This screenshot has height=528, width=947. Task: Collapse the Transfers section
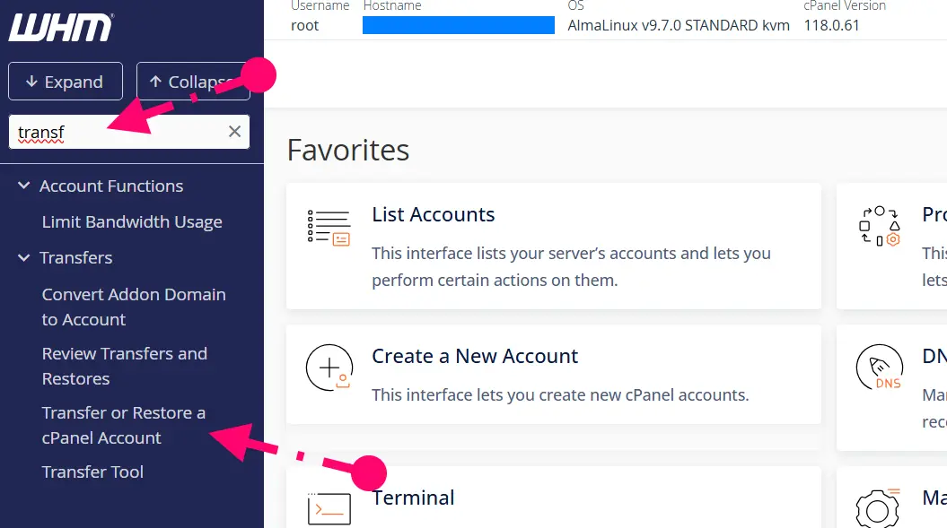click(x=24, y=258)
